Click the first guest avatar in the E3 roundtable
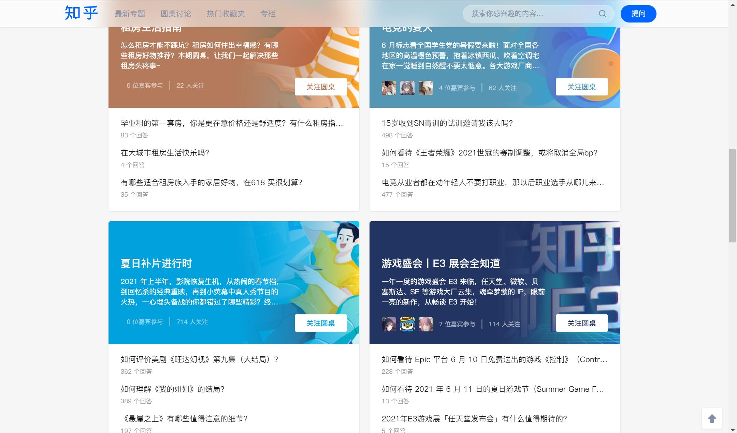Viewport: 737px width, 433px height. pyautogui.click(x=389, y=324)
